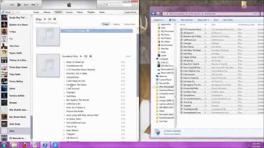Click arrow icon beside Greatest Hits title
The width and height of the screenshot is (264, 148).
pyautogui.click(x=91, y=56)
